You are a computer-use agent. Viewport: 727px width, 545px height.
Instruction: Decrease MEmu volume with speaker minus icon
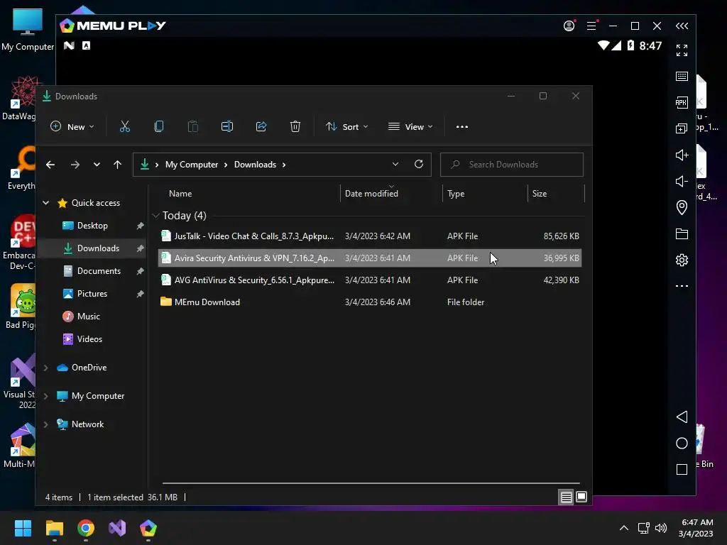682,181
